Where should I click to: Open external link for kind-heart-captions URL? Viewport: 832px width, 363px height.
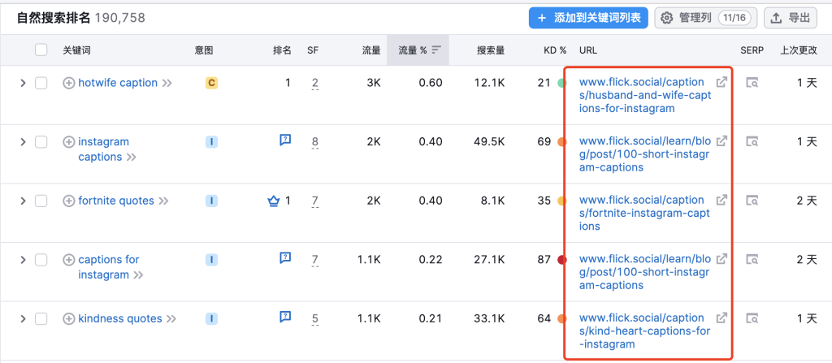click(721, 318)
